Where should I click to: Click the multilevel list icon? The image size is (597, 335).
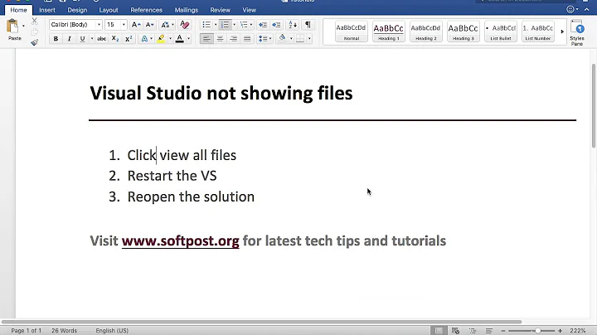244,25
